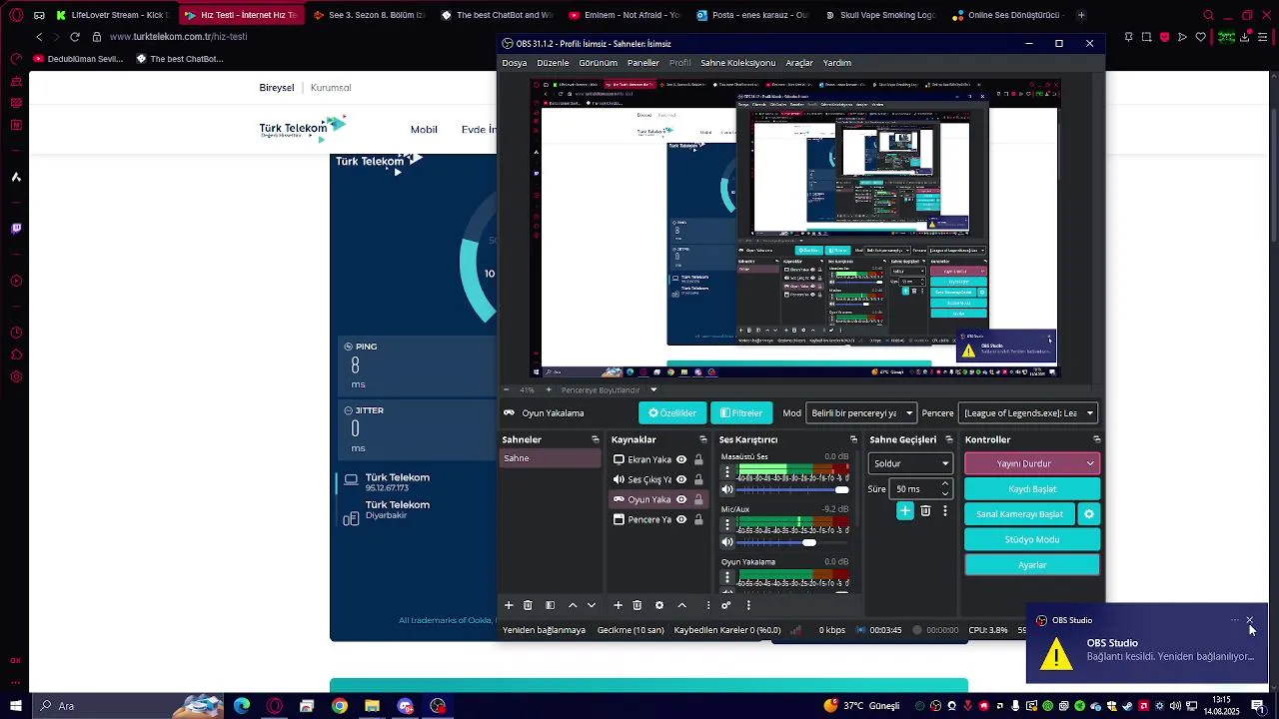Open scene filters icon in Sahneler toolbar

550,605
